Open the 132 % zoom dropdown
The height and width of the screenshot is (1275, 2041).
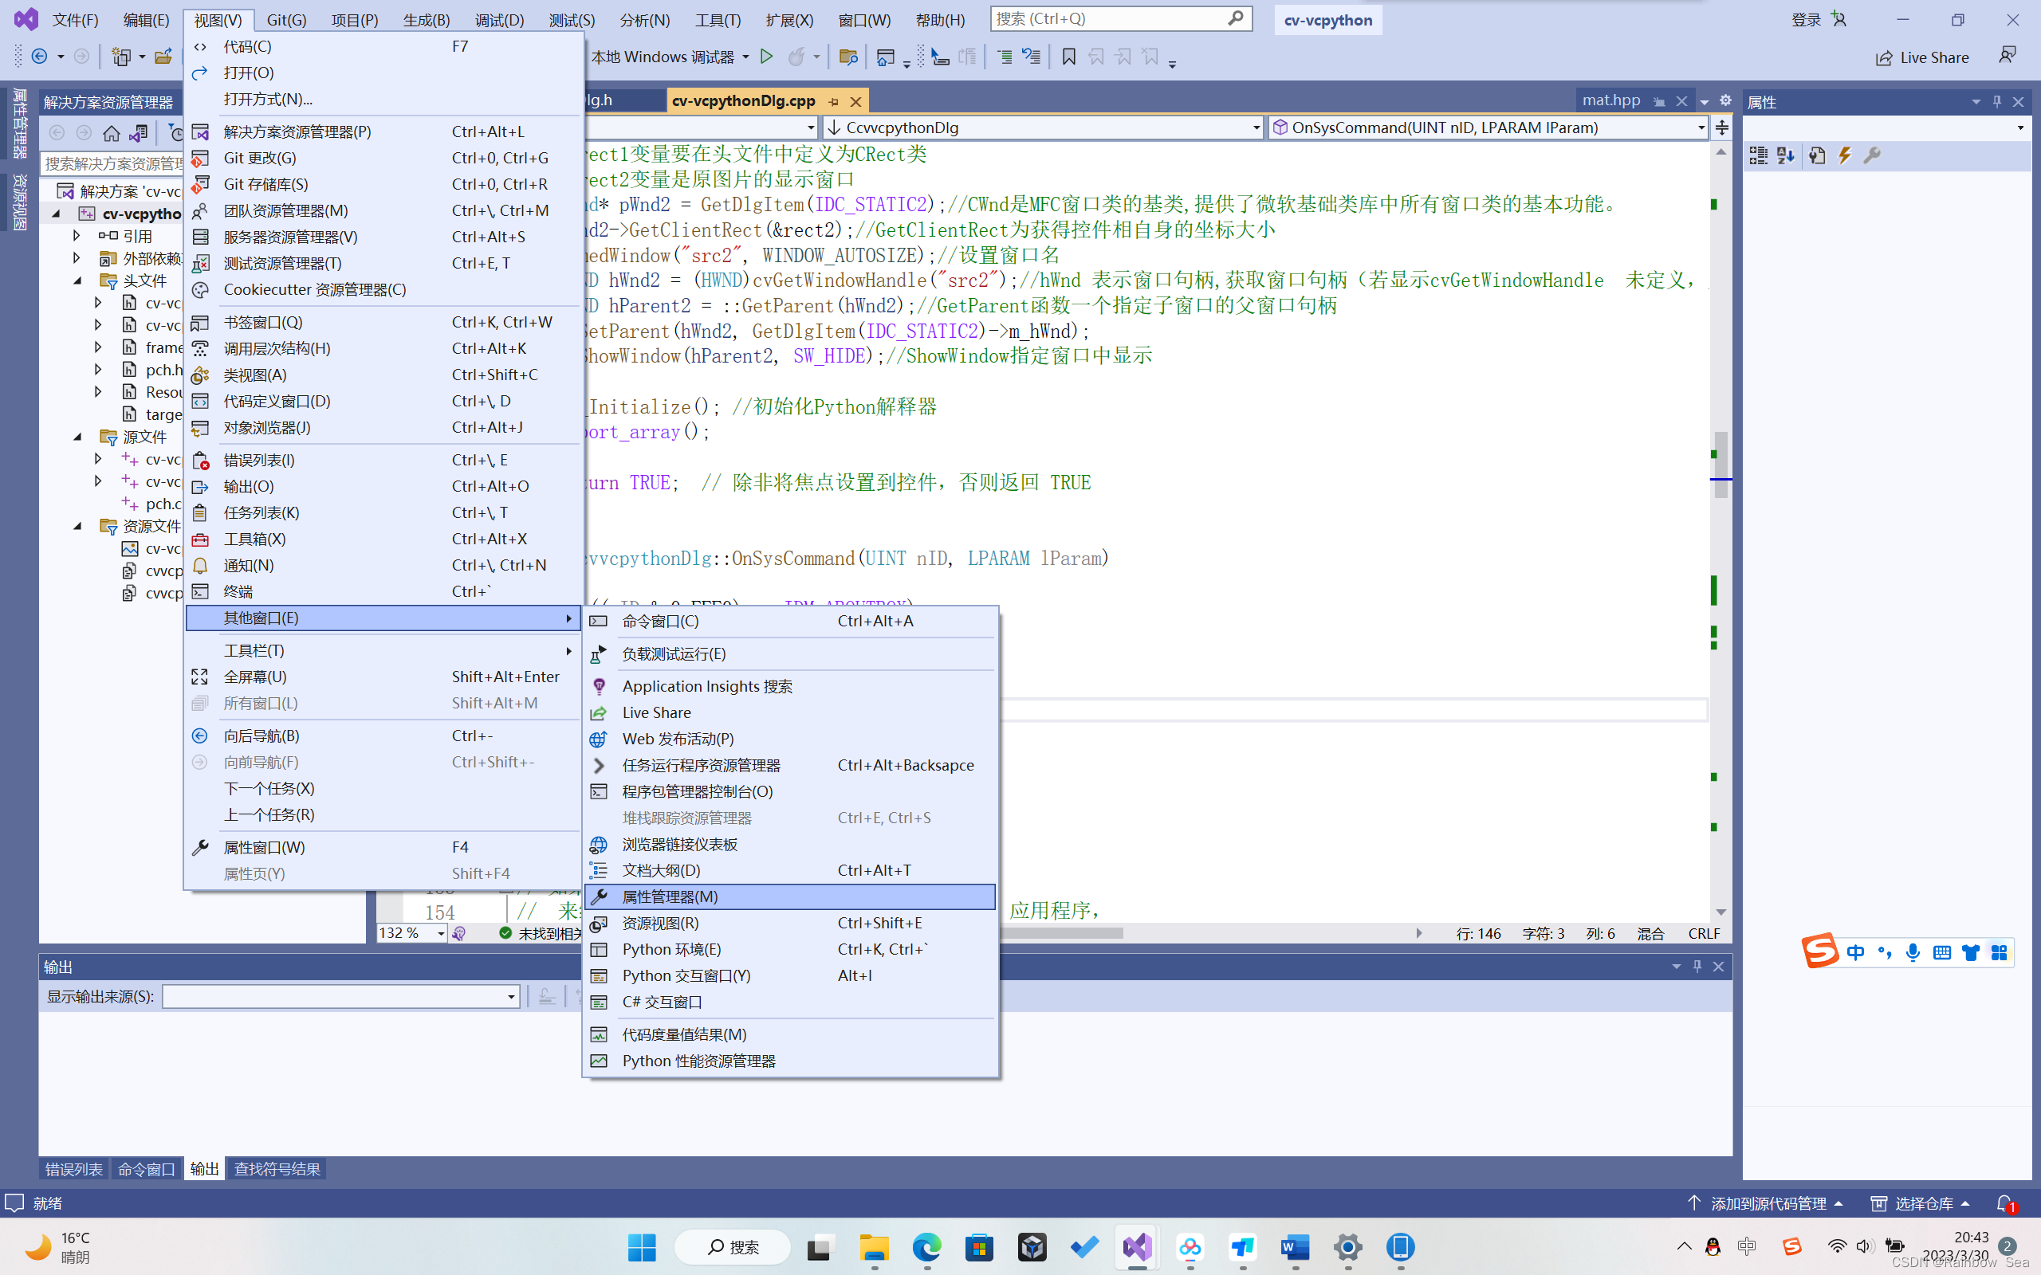tap(440, 932)
